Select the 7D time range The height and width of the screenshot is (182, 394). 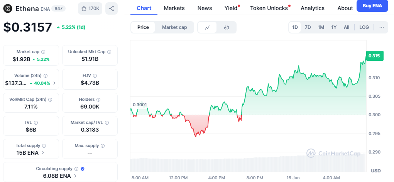pos(308,27)
